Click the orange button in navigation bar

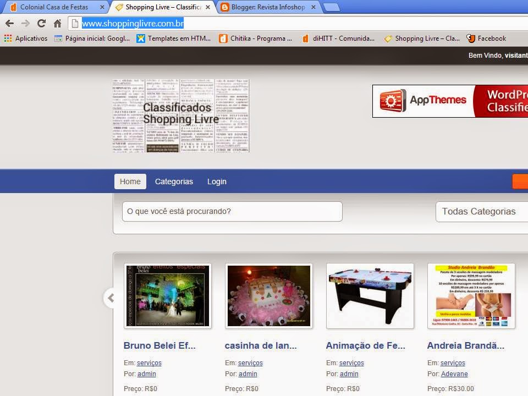tap(520, 182)
